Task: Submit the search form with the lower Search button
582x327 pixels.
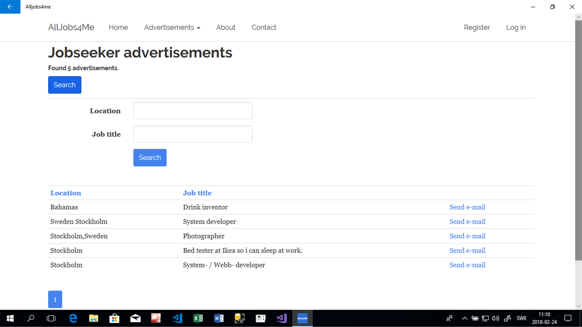Action: [x=150, y=157]
